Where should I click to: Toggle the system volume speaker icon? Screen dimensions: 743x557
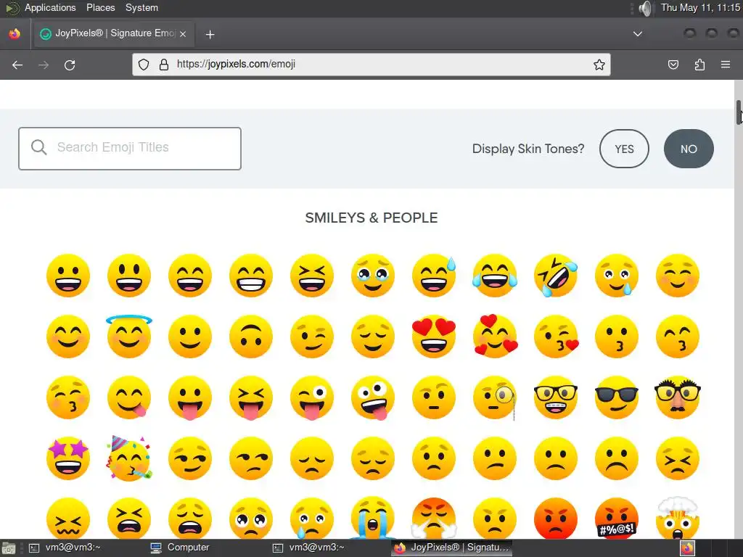pyautogui.click(x=644, y=8)
